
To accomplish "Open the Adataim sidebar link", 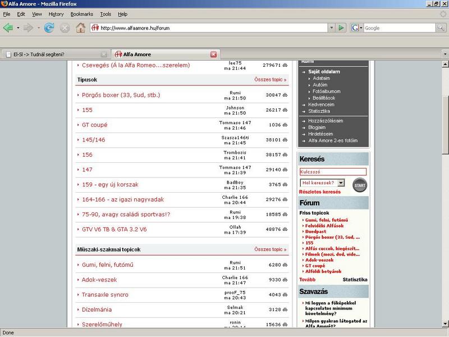I will coord(321,78).
